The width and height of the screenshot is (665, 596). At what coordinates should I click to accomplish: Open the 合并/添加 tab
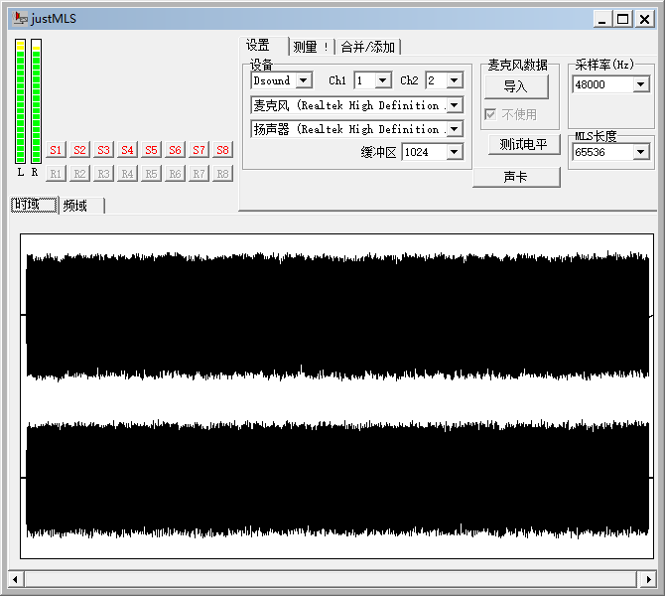(x=367, y=47)
